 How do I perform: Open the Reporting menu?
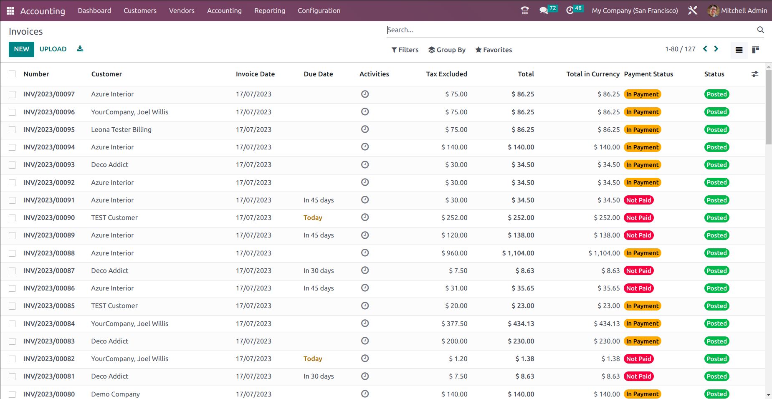[269, 10]
